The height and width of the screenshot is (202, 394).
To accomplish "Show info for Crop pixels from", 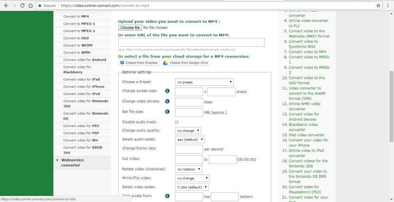I will (x=167, y=196).
